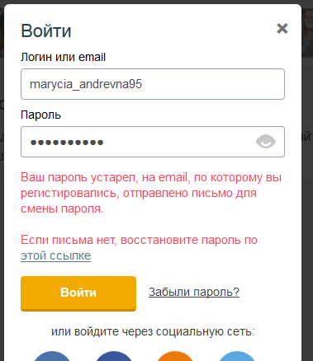This screenshot has height=361, width=313.
Task: Log in via the light blue Twitter circle
Action: [x=237, y=356]
